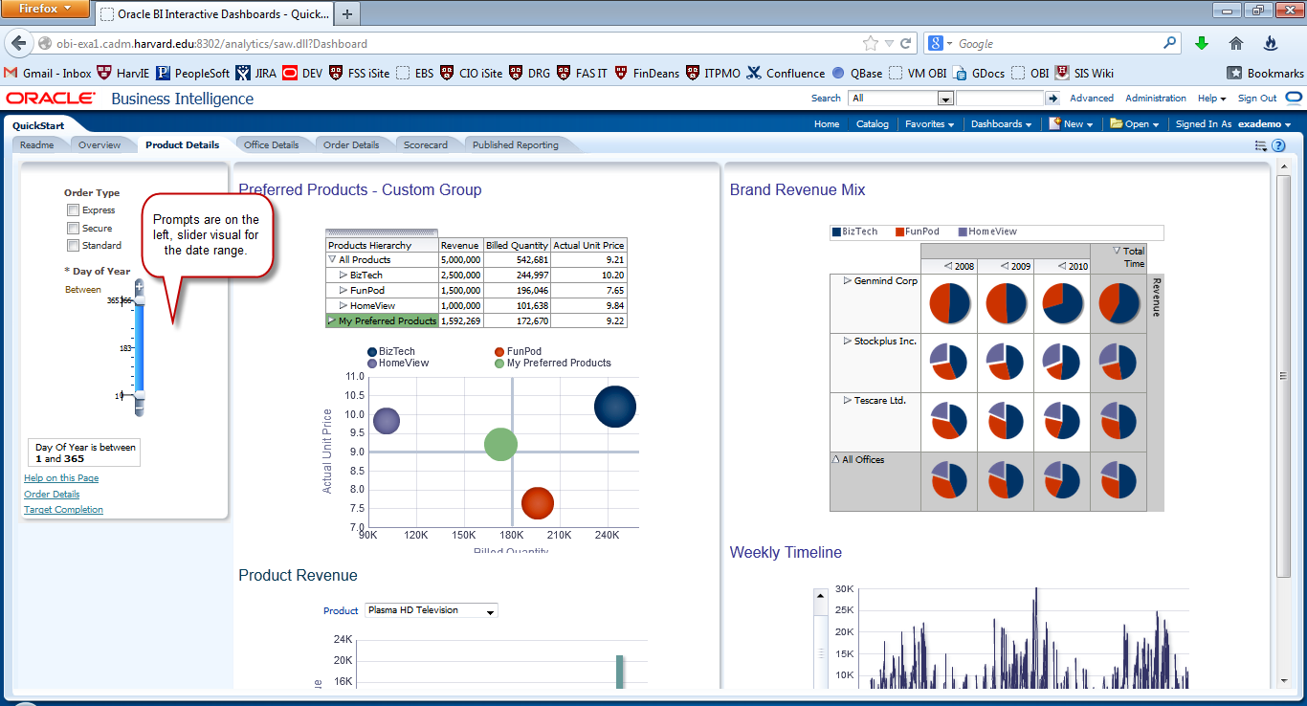Image resolution: width=1307 pixels, height=706 pixels.
Task: Switch to the Office Details tab
Action: pos(273,144)
